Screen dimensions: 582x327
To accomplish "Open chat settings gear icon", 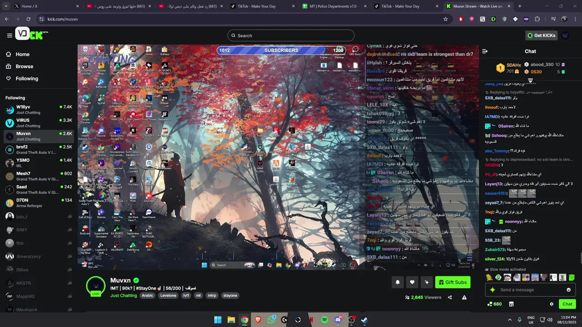I will 552,304.
